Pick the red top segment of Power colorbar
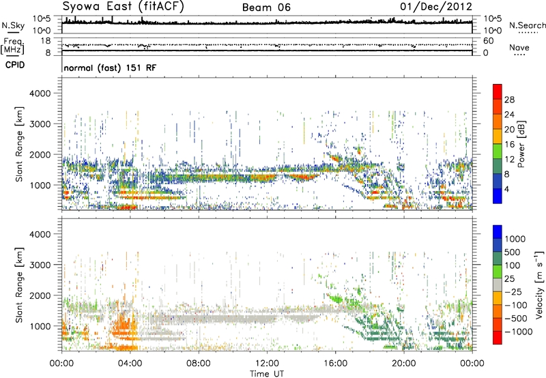The height and width of the screenshot is (378, 546). pyautogui.click(x=498, y=91)
